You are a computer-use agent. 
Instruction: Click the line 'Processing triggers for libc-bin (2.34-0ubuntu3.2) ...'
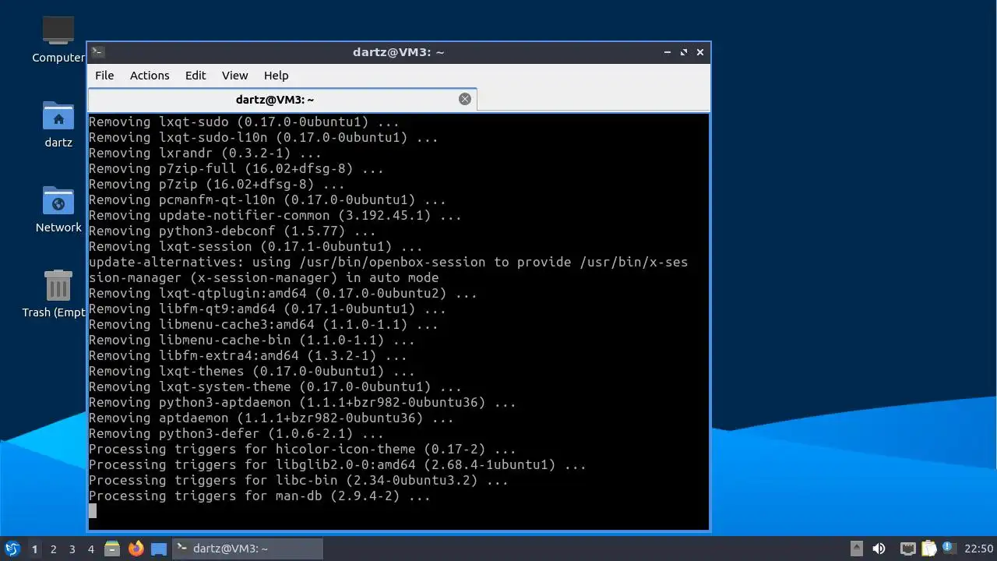(298, 480)
